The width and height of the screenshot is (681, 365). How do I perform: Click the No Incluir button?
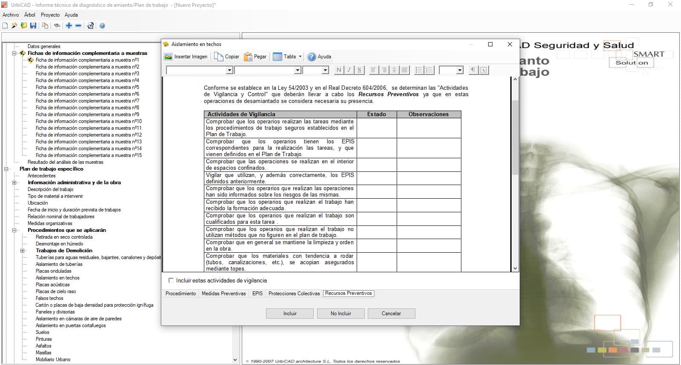pyautogui.click(x=340, y=314)
